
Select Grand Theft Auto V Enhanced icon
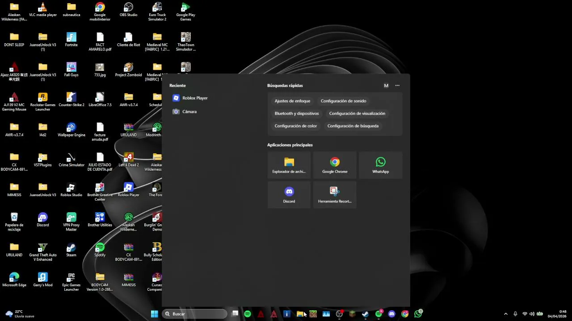[43, 252]
